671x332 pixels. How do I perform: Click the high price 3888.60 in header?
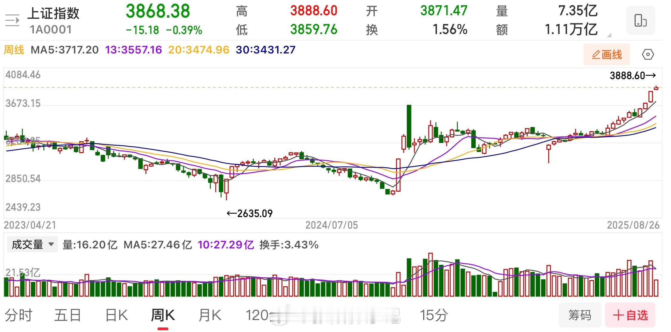click(314, 11)
